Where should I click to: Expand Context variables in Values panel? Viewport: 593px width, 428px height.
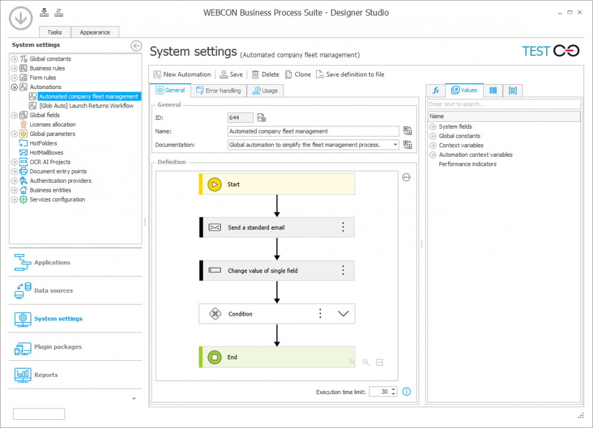[433, 145]
